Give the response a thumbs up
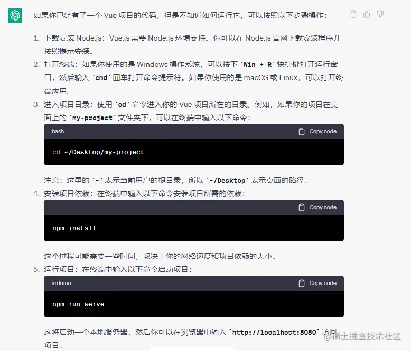The height and width of the screenshot is (351, 411). (367, 14)
